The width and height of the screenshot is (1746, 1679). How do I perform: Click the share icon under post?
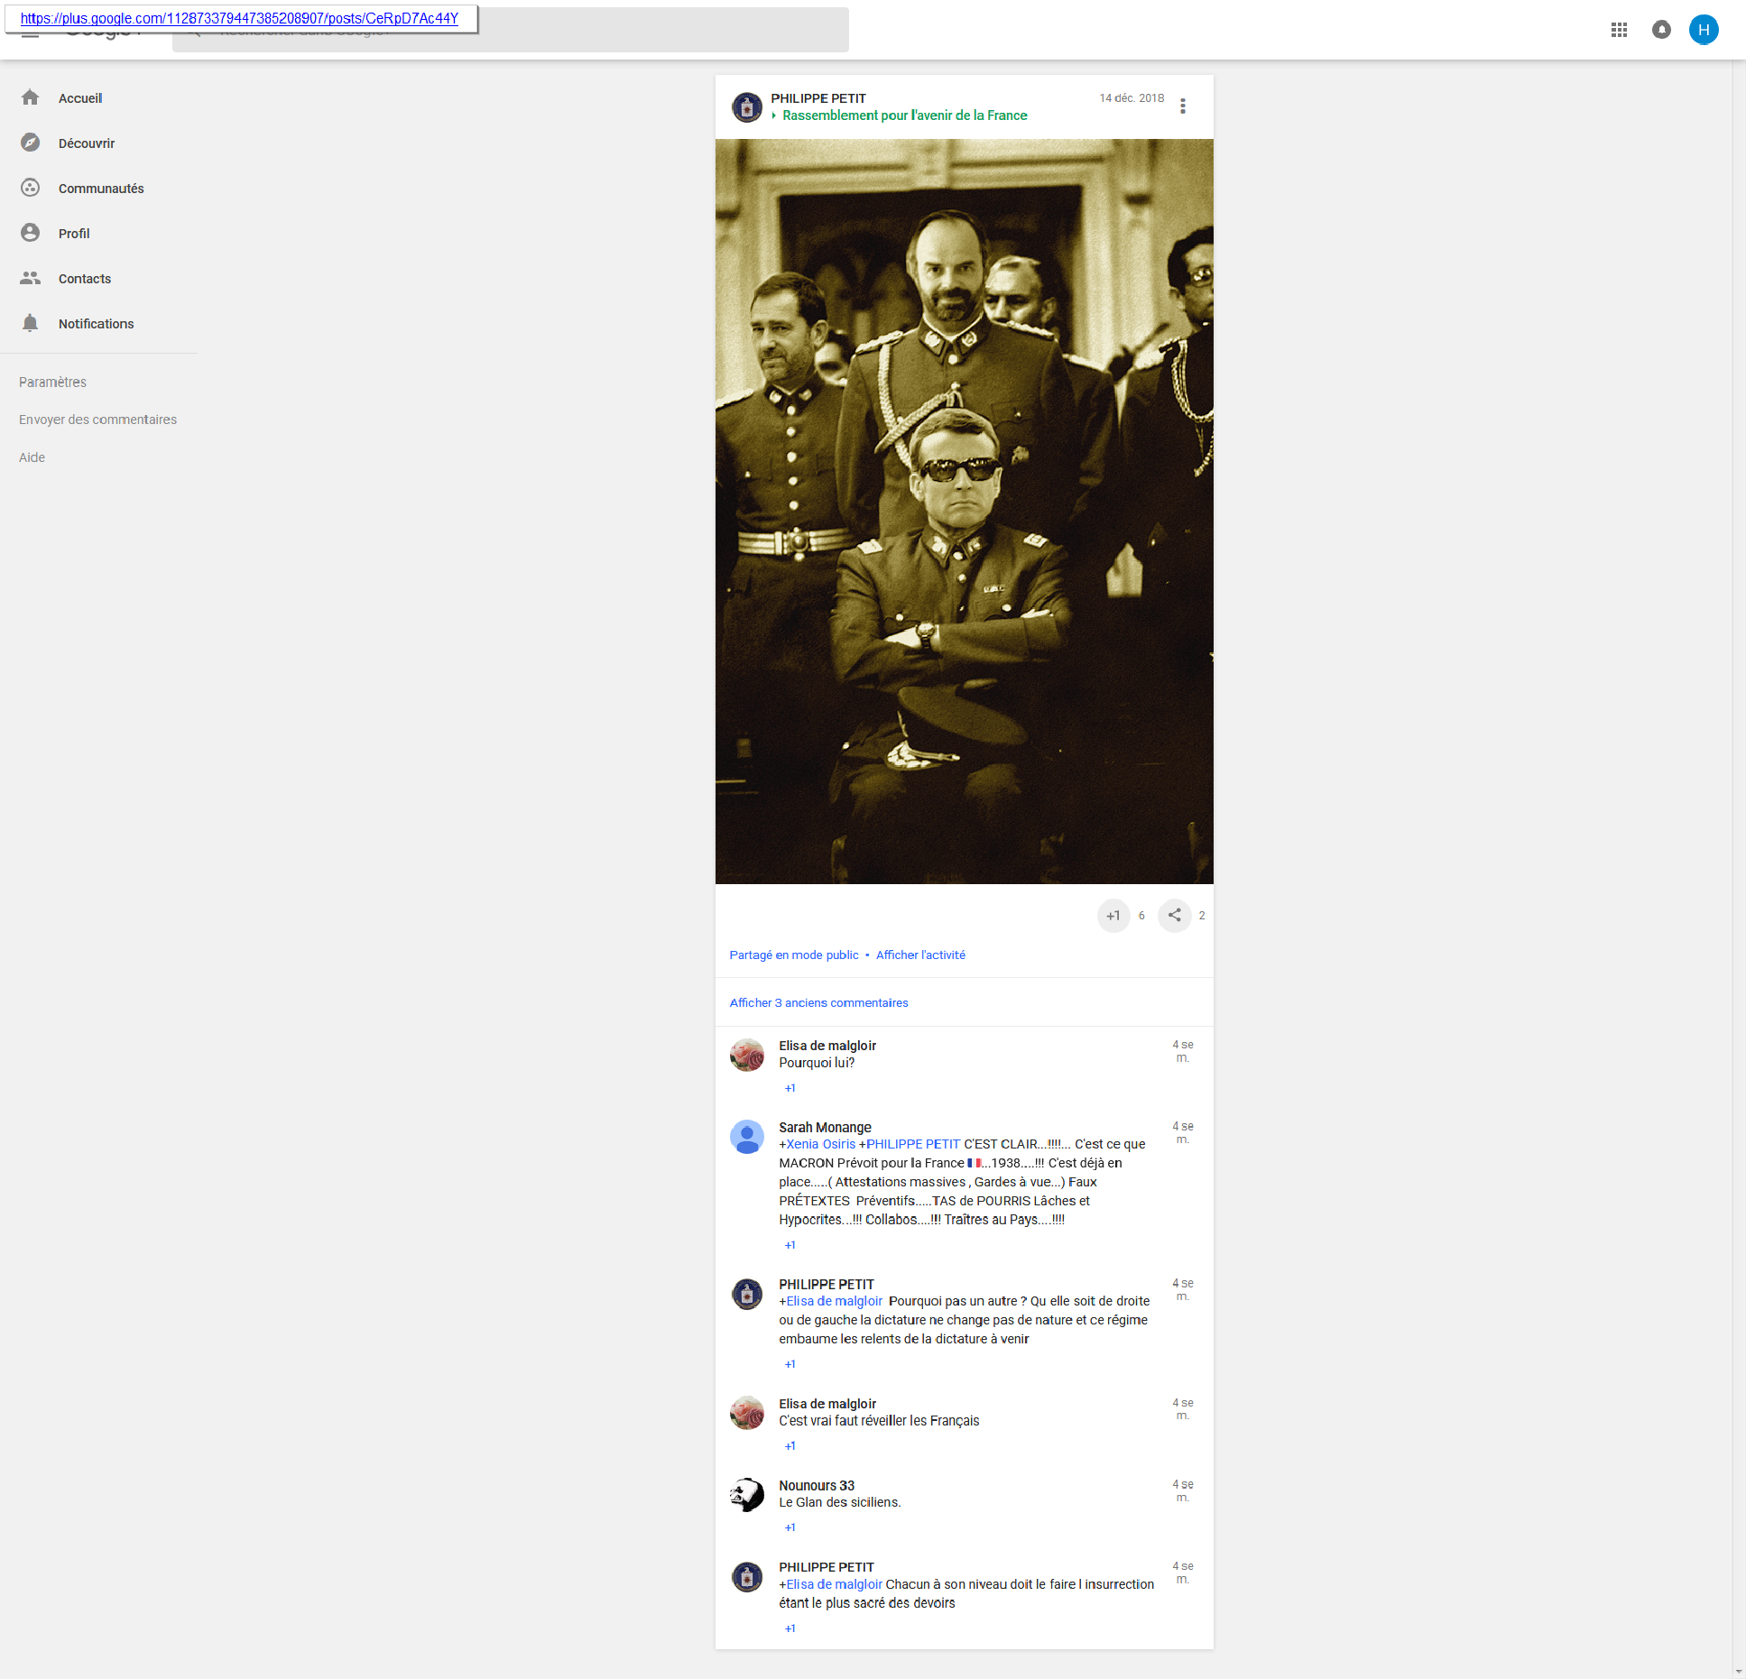pos(1174,915)
